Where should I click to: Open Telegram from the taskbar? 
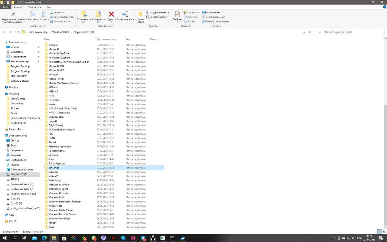143,238
